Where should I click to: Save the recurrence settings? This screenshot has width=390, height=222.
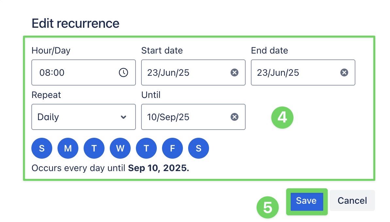[306, 201]
